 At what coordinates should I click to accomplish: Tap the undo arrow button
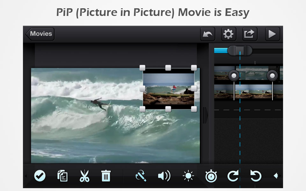pos(208,34)
